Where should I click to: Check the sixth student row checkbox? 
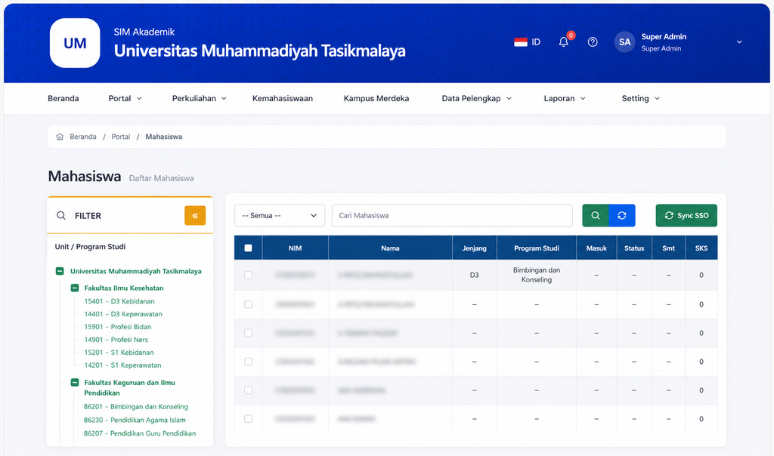248,419
